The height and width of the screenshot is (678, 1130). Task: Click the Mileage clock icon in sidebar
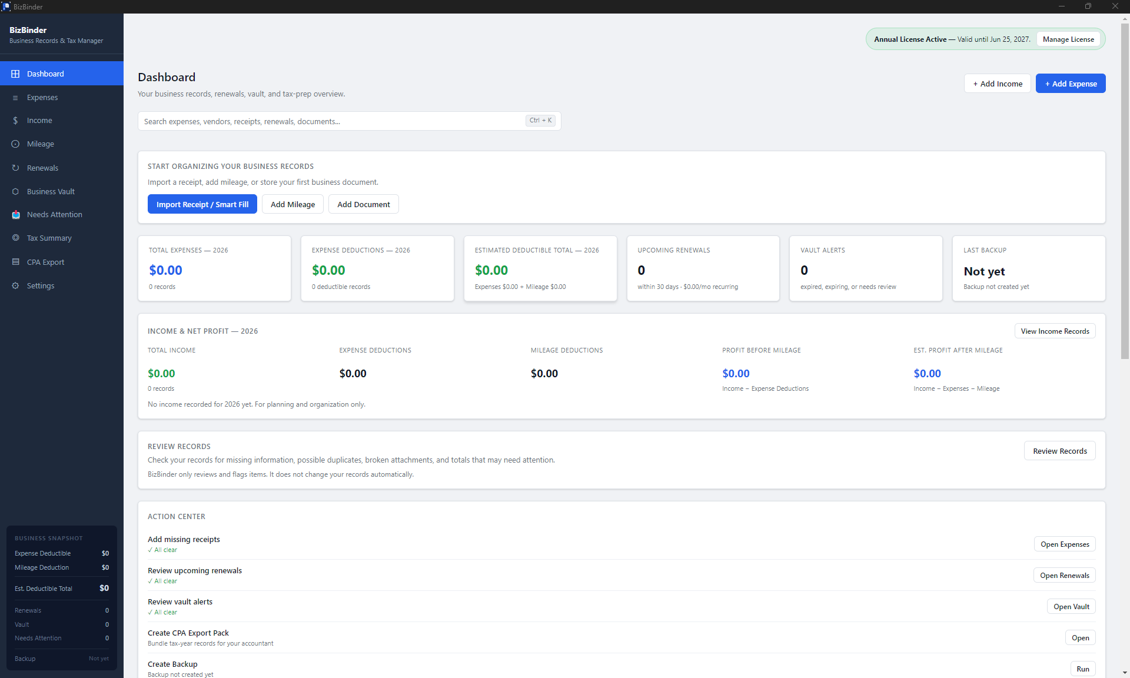(x=15, y=144)
